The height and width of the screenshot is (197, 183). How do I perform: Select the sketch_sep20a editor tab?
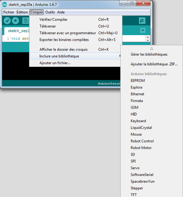[17, 31]
